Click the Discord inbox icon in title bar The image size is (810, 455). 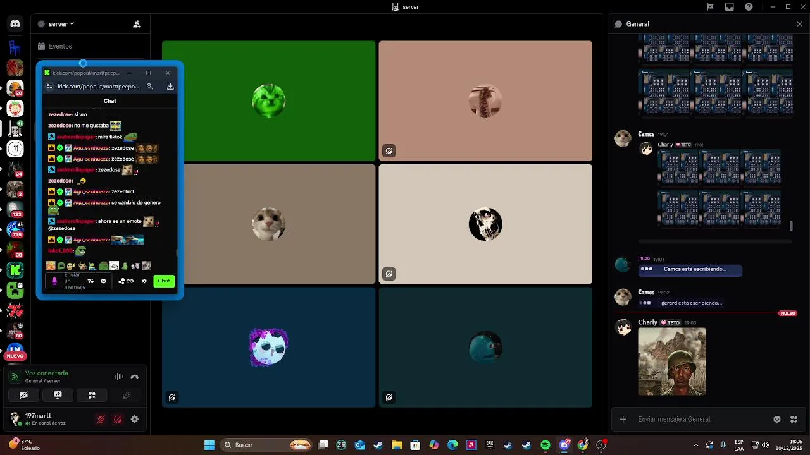pos(730,7)
